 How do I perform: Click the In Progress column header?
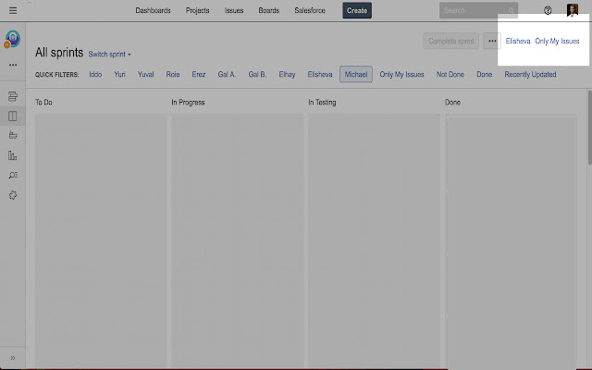click(x=188, y=103)
